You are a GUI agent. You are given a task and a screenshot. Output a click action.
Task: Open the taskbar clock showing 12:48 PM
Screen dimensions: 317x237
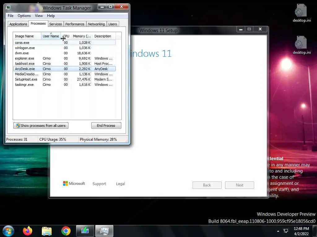[x=301, y=231]
